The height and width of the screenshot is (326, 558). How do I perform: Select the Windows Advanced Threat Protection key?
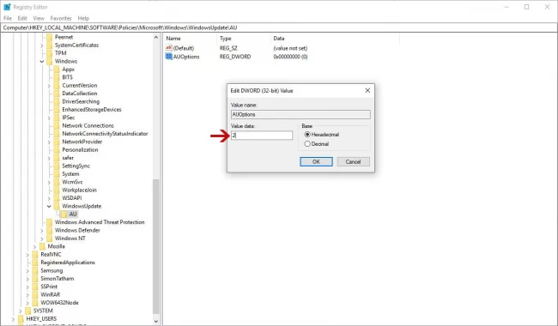(x=100, y=222)
